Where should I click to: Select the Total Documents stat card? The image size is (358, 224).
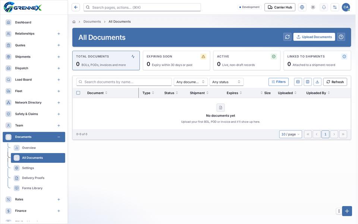click(x=106, y=60)
